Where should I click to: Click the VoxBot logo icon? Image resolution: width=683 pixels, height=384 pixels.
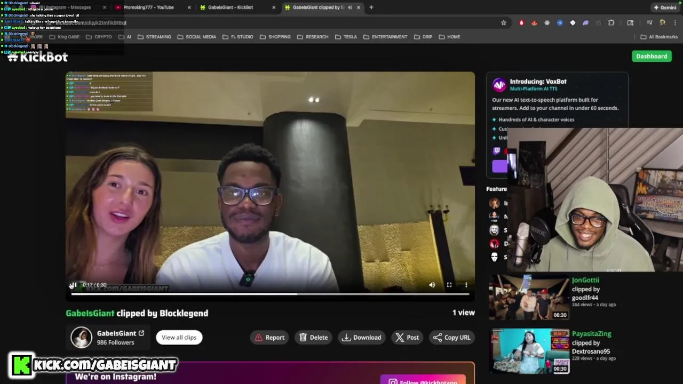[499, 85]
